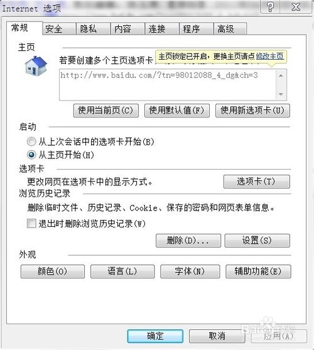Open the 隐私 tab
Viewport: 314px width, 350px height.
[93, 29]
